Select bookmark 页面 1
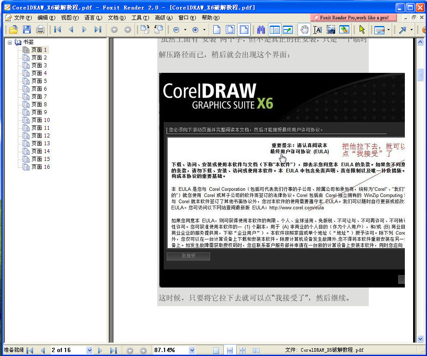 click(39, 50)
